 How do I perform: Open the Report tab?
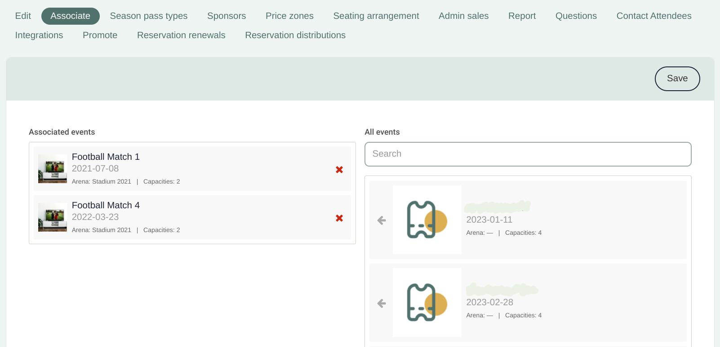click(522, 16)
